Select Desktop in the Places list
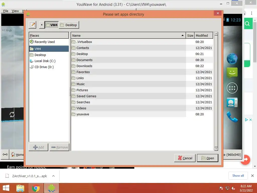The image size is (257, 193). 49,55
